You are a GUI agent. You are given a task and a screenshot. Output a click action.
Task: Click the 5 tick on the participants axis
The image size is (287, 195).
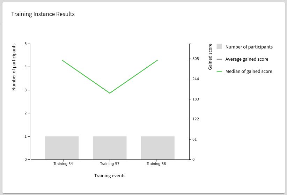click(x=25, y=44)
